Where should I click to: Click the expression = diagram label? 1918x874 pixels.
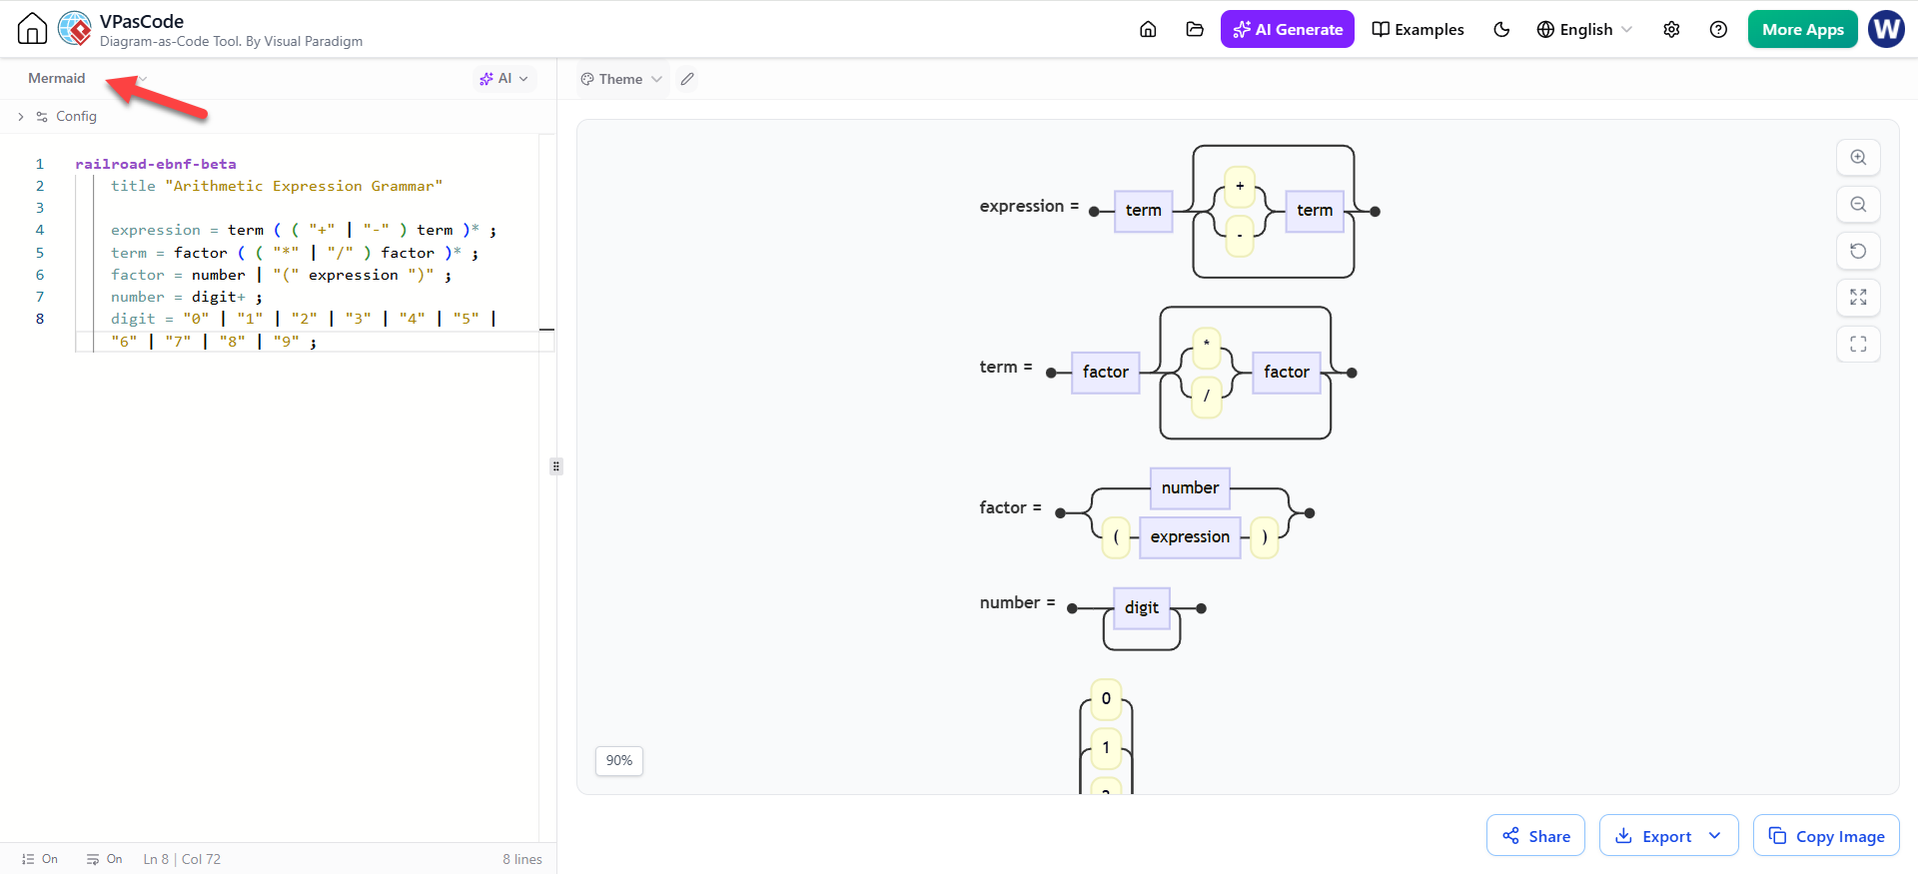click(x=1029, y=206)
